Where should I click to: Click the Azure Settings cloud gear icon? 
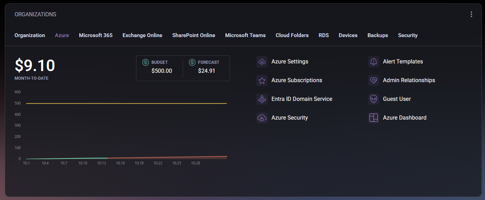[x=262, y=62]
